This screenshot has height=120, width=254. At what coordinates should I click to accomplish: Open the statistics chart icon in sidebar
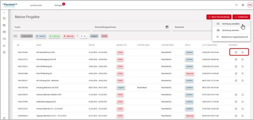pyautogui.click(x=4, y=46)
